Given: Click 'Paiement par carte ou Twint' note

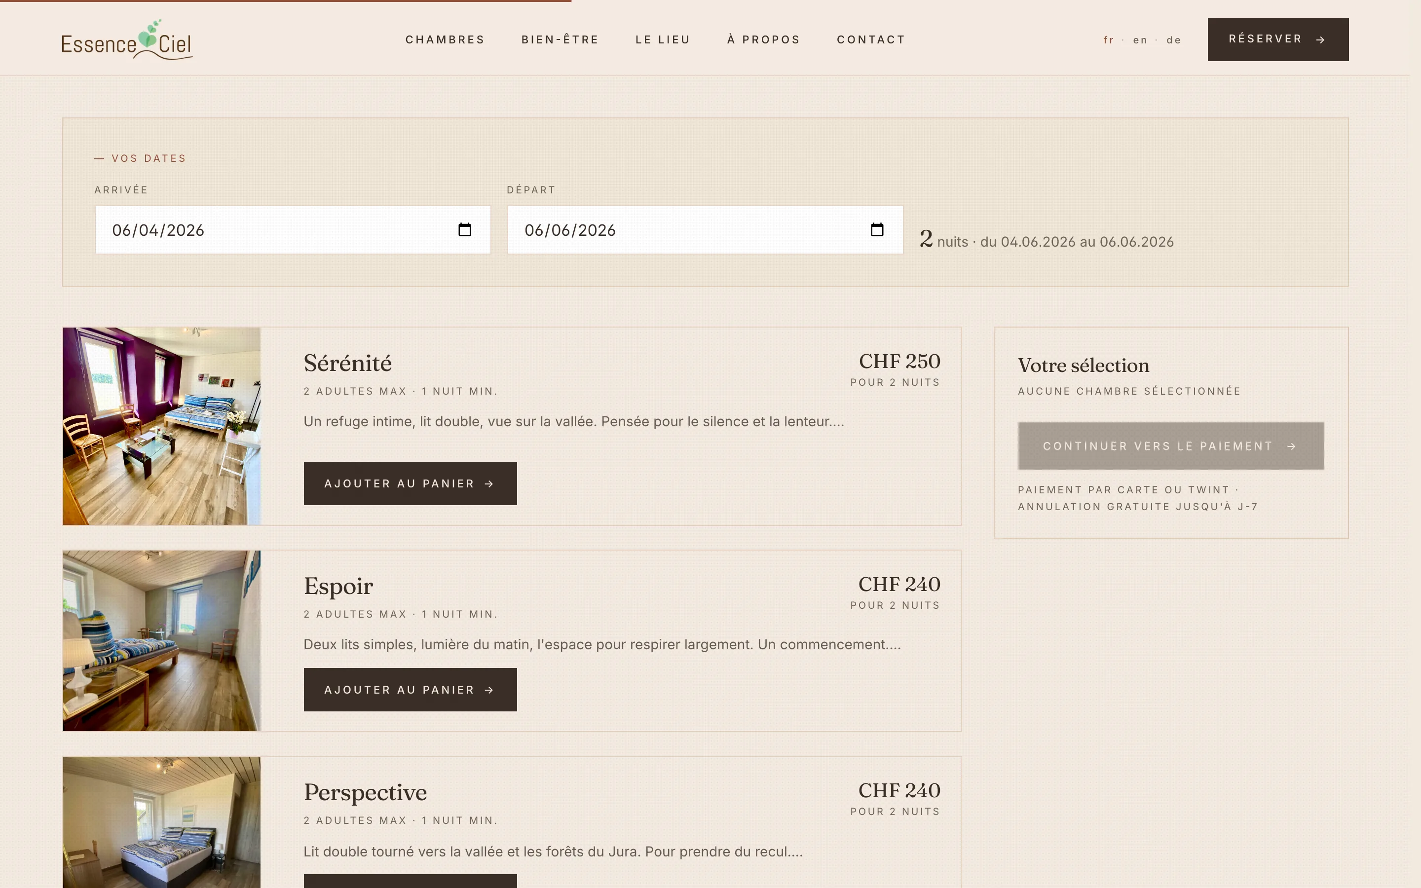Looking at the screenshot, I should tap(1137, 498).
